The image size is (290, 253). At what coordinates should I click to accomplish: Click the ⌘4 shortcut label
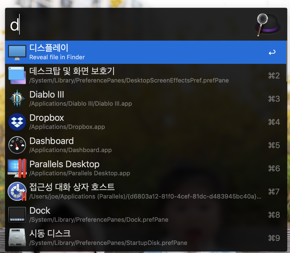274,122
